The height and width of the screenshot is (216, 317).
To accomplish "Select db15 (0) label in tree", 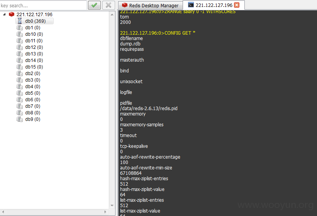I will pos(34,67).
